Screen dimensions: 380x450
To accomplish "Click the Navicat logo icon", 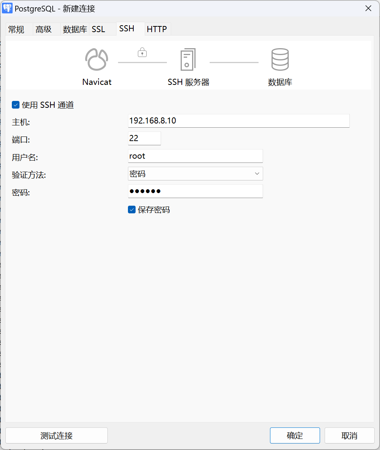I will click(97, 59).
